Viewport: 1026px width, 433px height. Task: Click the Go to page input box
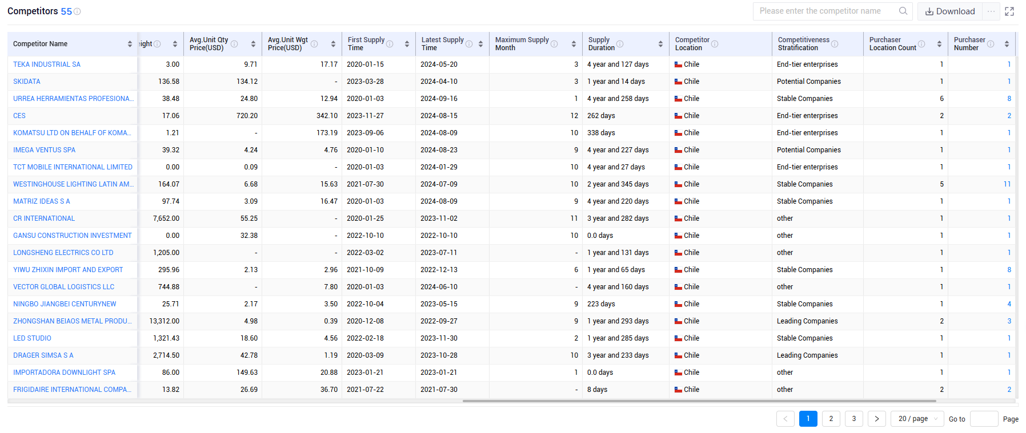pyautogui.click(x=984, y=419)
